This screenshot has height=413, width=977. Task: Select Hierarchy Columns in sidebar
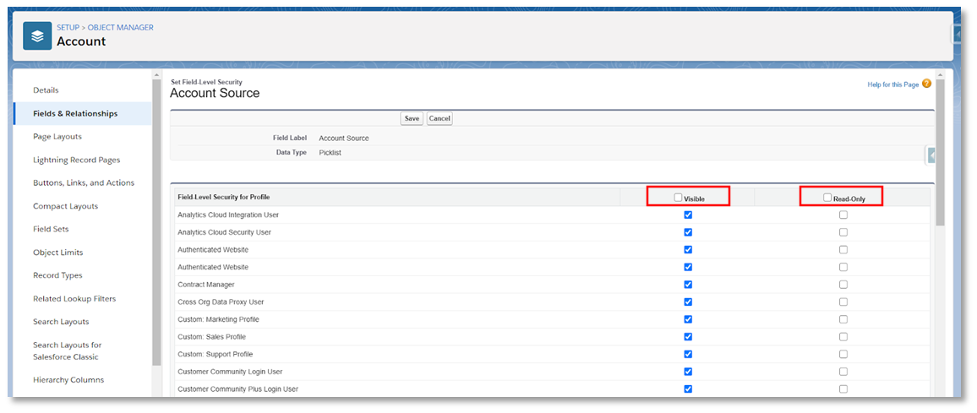coord(68,380)
